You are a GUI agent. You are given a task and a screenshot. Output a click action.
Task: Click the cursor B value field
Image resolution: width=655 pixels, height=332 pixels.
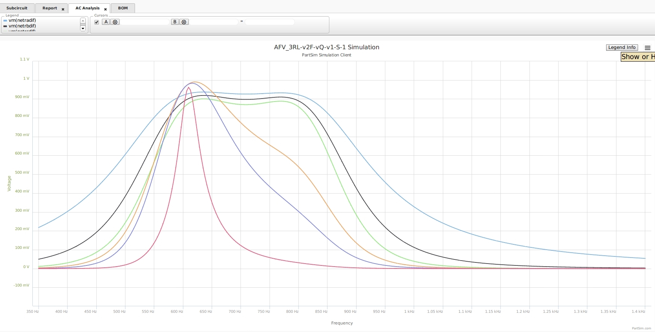click(x=214, y=22)
